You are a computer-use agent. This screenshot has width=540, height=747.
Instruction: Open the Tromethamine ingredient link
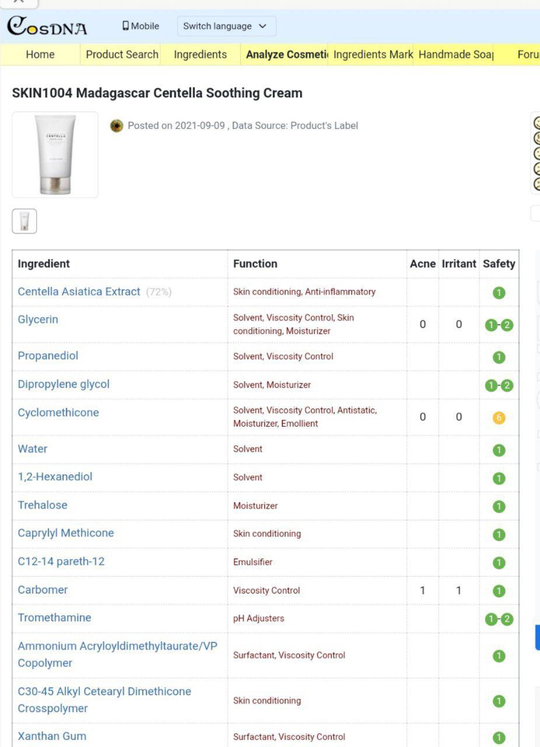tap(54, 617)
